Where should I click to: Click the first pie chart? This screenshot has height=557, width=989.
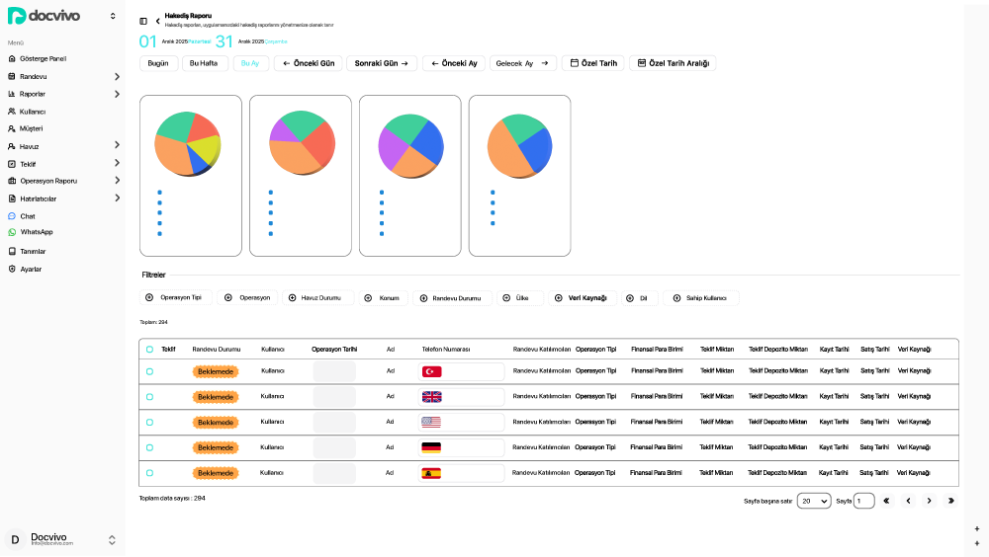(x=188, y=144)
